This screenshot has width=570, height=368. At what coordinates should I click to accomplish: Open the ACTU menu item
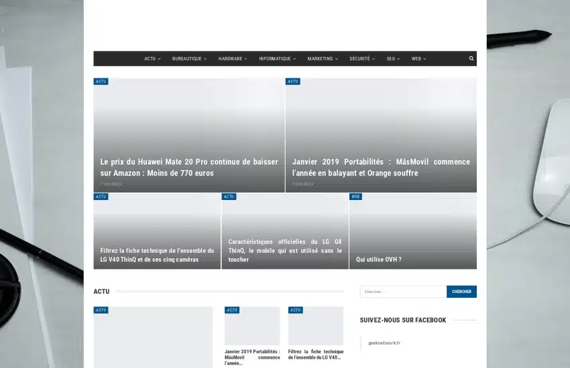152,59
